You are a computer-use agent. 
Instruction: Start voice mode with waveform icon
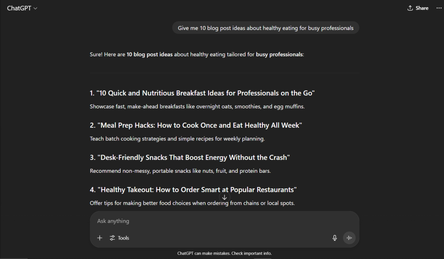(349, 238)
